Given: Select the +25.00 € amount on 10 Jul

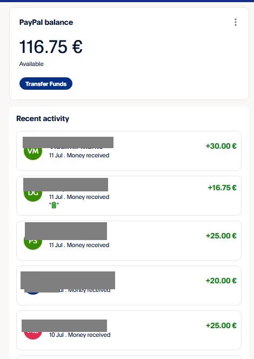Looking at the screenshot, I should (x=221, y=325).
